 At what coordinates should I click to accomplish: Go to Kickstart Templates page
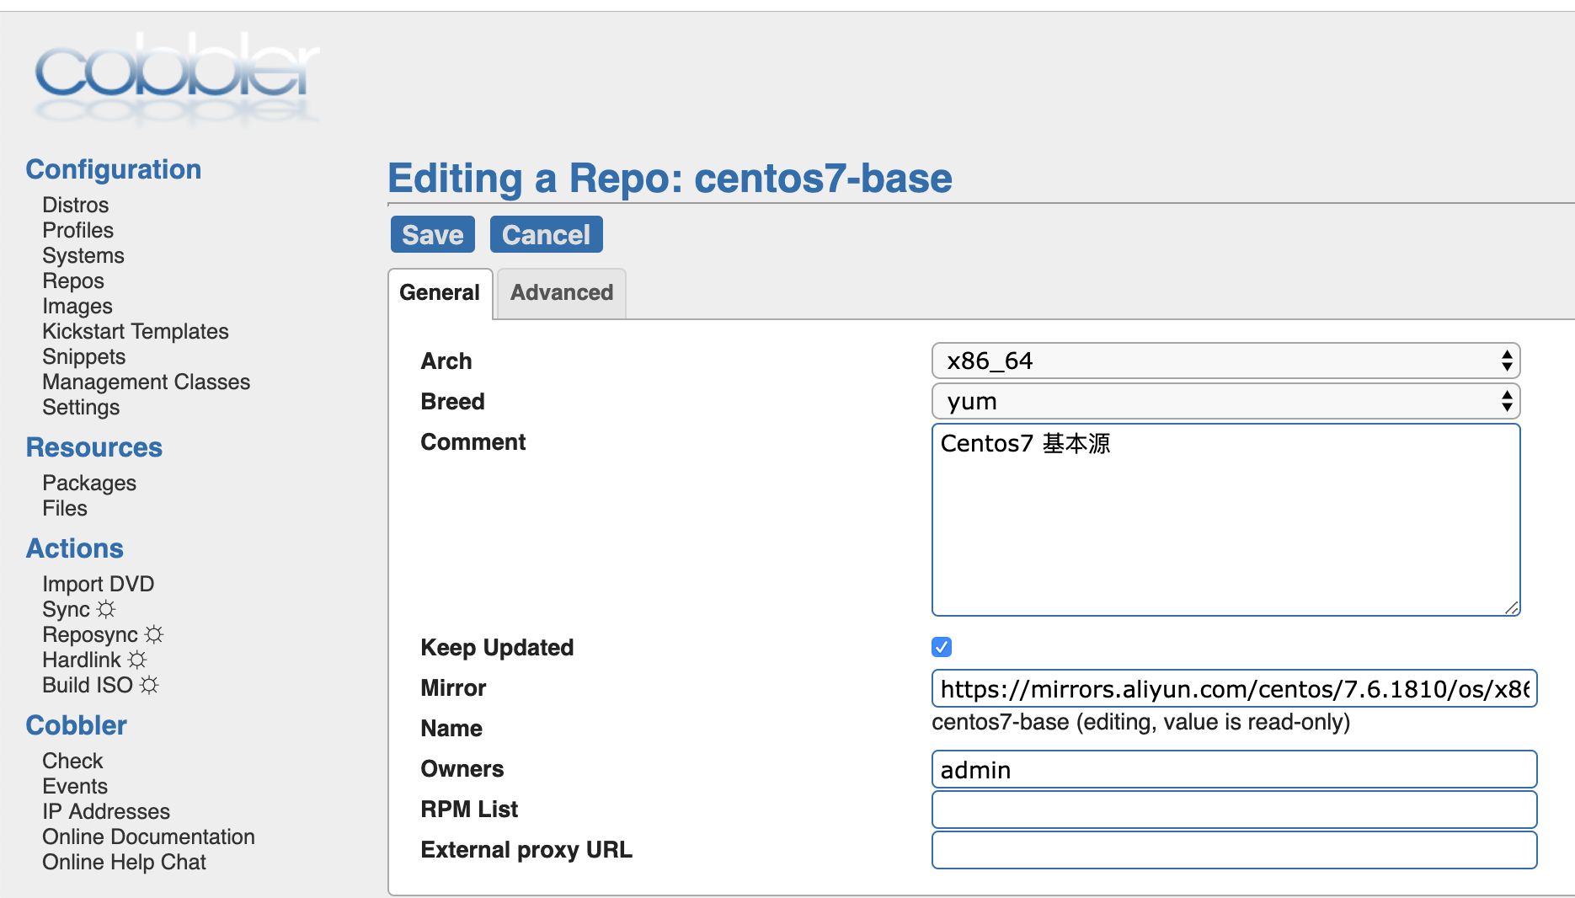click(x=136, y=331)
